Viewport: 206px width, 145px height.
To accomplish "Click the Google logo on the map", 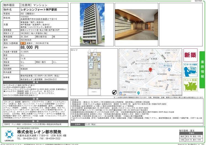I will pyautogui.click(x=123, y=94).
